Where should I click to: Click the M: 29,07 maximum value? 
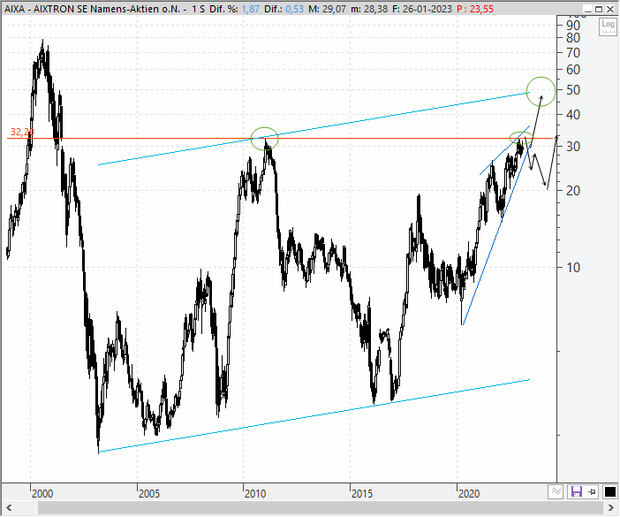(x=327, y=9)
